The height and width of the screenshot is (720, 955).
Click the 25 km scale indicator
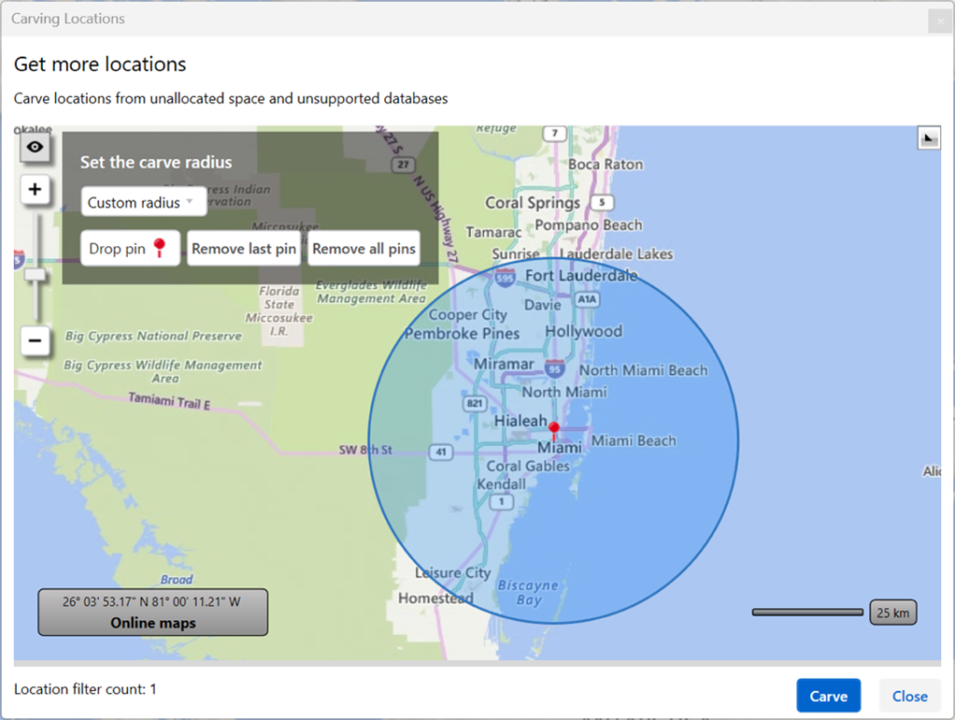click(893, 612)
